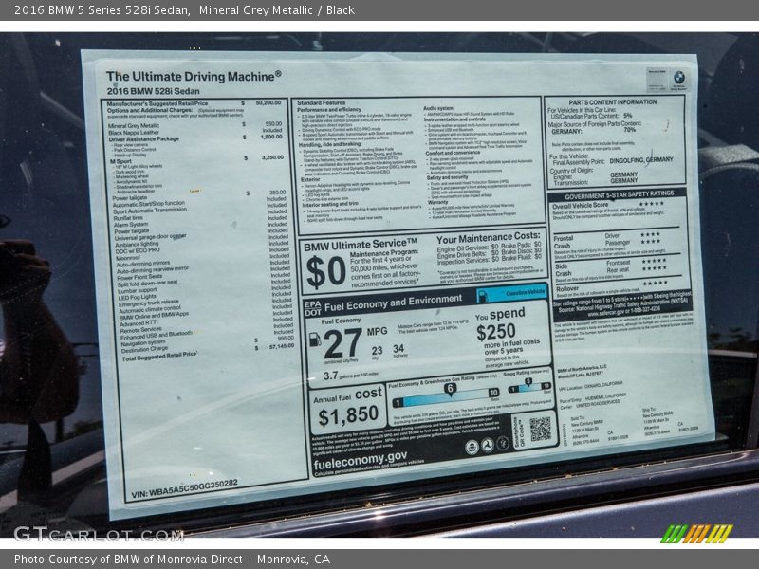The image size is (759, 569).
Task: Click the '$250' fuel cost figure
Action: [x=495, y=332]
